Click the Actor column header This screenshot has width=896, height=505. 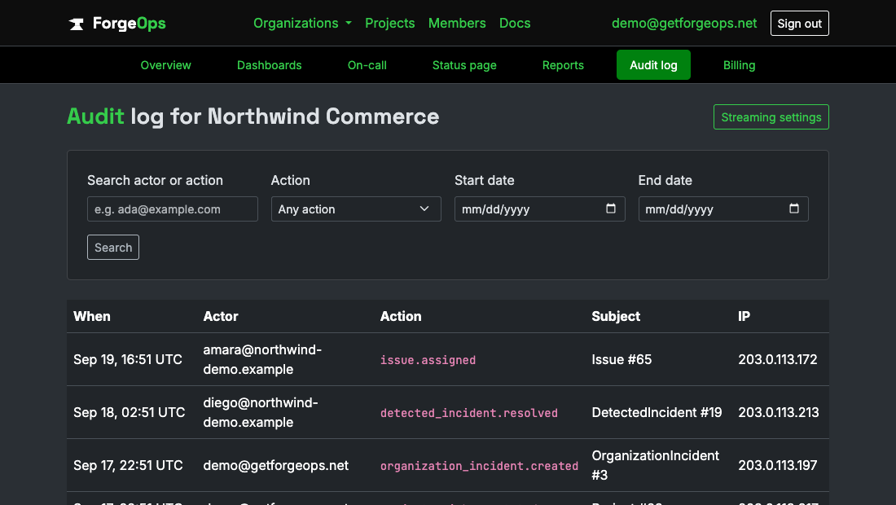(221, 317)
